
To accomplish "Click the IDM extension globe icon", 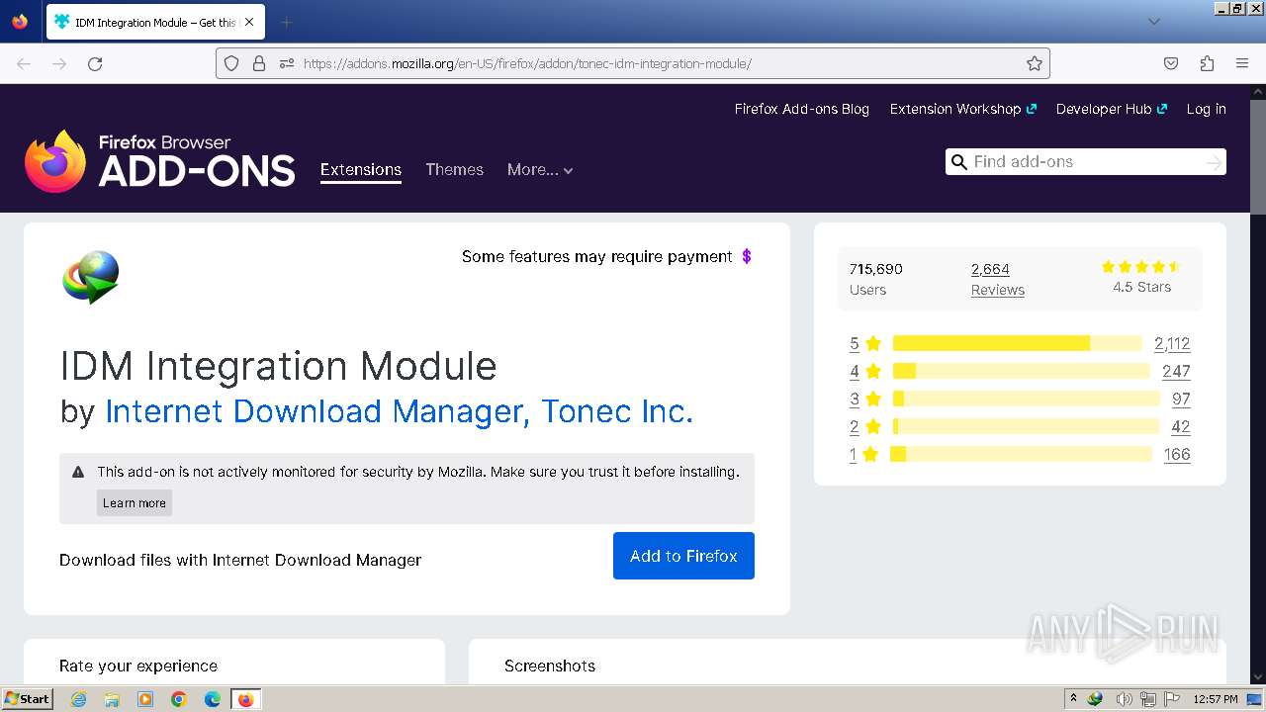I will point(91,277).
